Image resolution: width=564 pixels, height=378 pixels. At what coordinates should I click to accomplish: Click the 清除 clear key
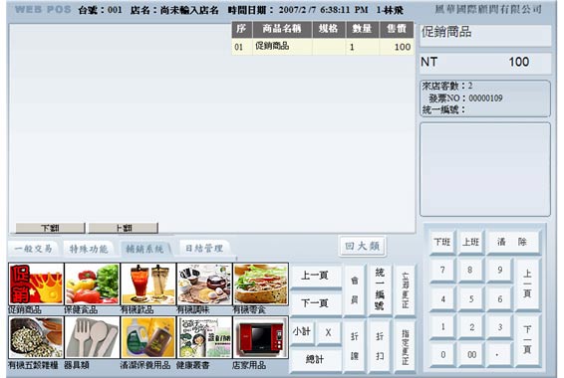512,242
